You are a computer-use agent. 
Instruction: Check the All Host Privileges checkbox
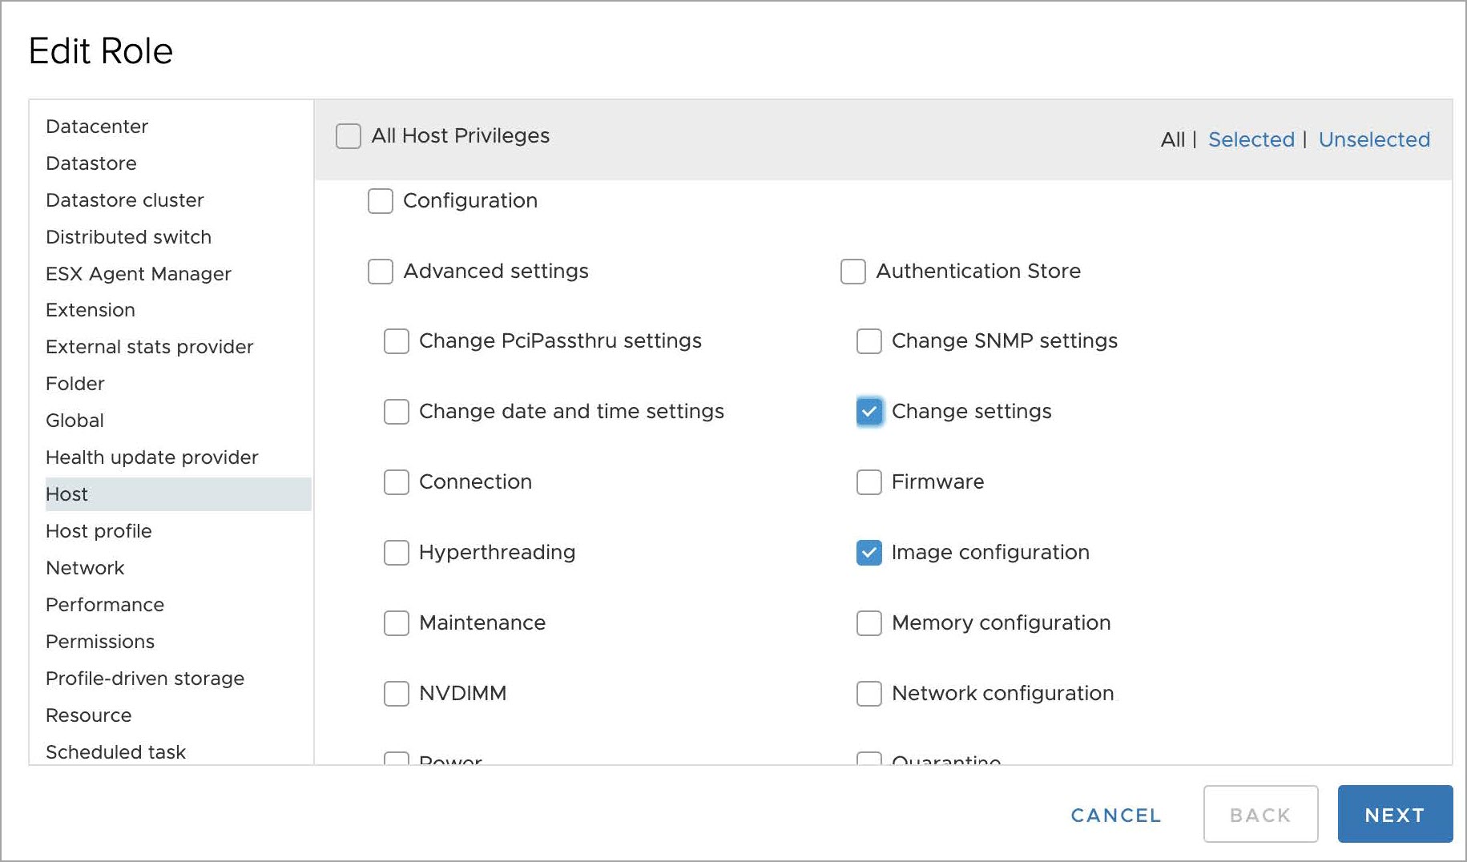pos(349,136)
